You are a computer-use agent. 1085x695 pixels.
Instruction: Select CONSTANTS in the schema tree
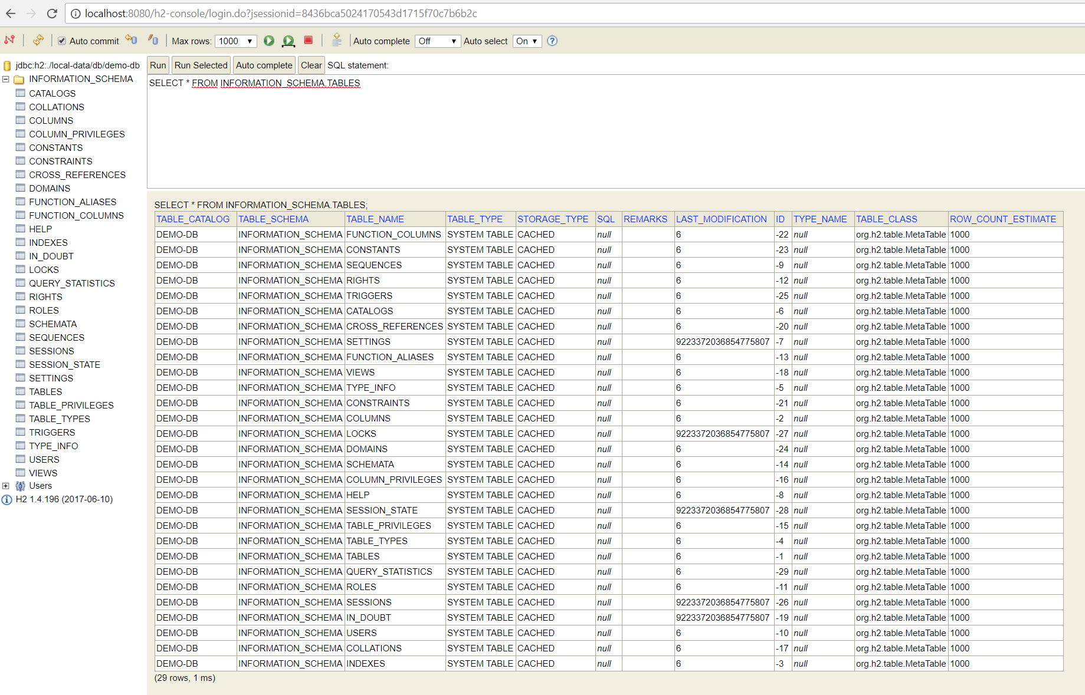click(x=56, y=147)
